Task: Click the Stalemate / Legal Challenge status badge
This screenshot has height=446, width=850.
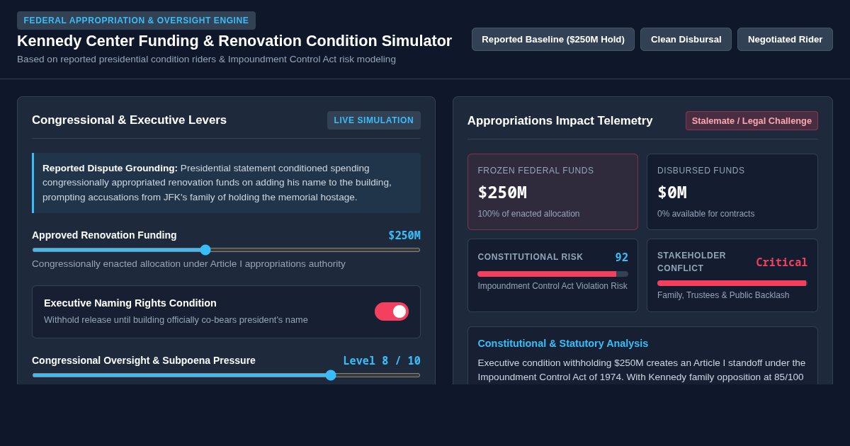Action: (x=752, y=120)
